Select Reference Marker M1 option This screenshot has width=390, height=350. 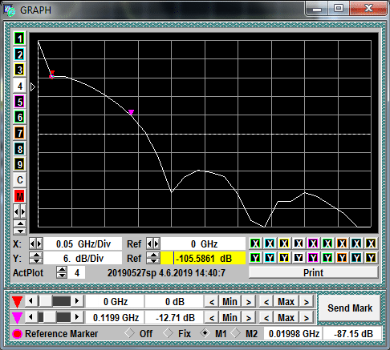pyautogui.click(x=205, y=333)
